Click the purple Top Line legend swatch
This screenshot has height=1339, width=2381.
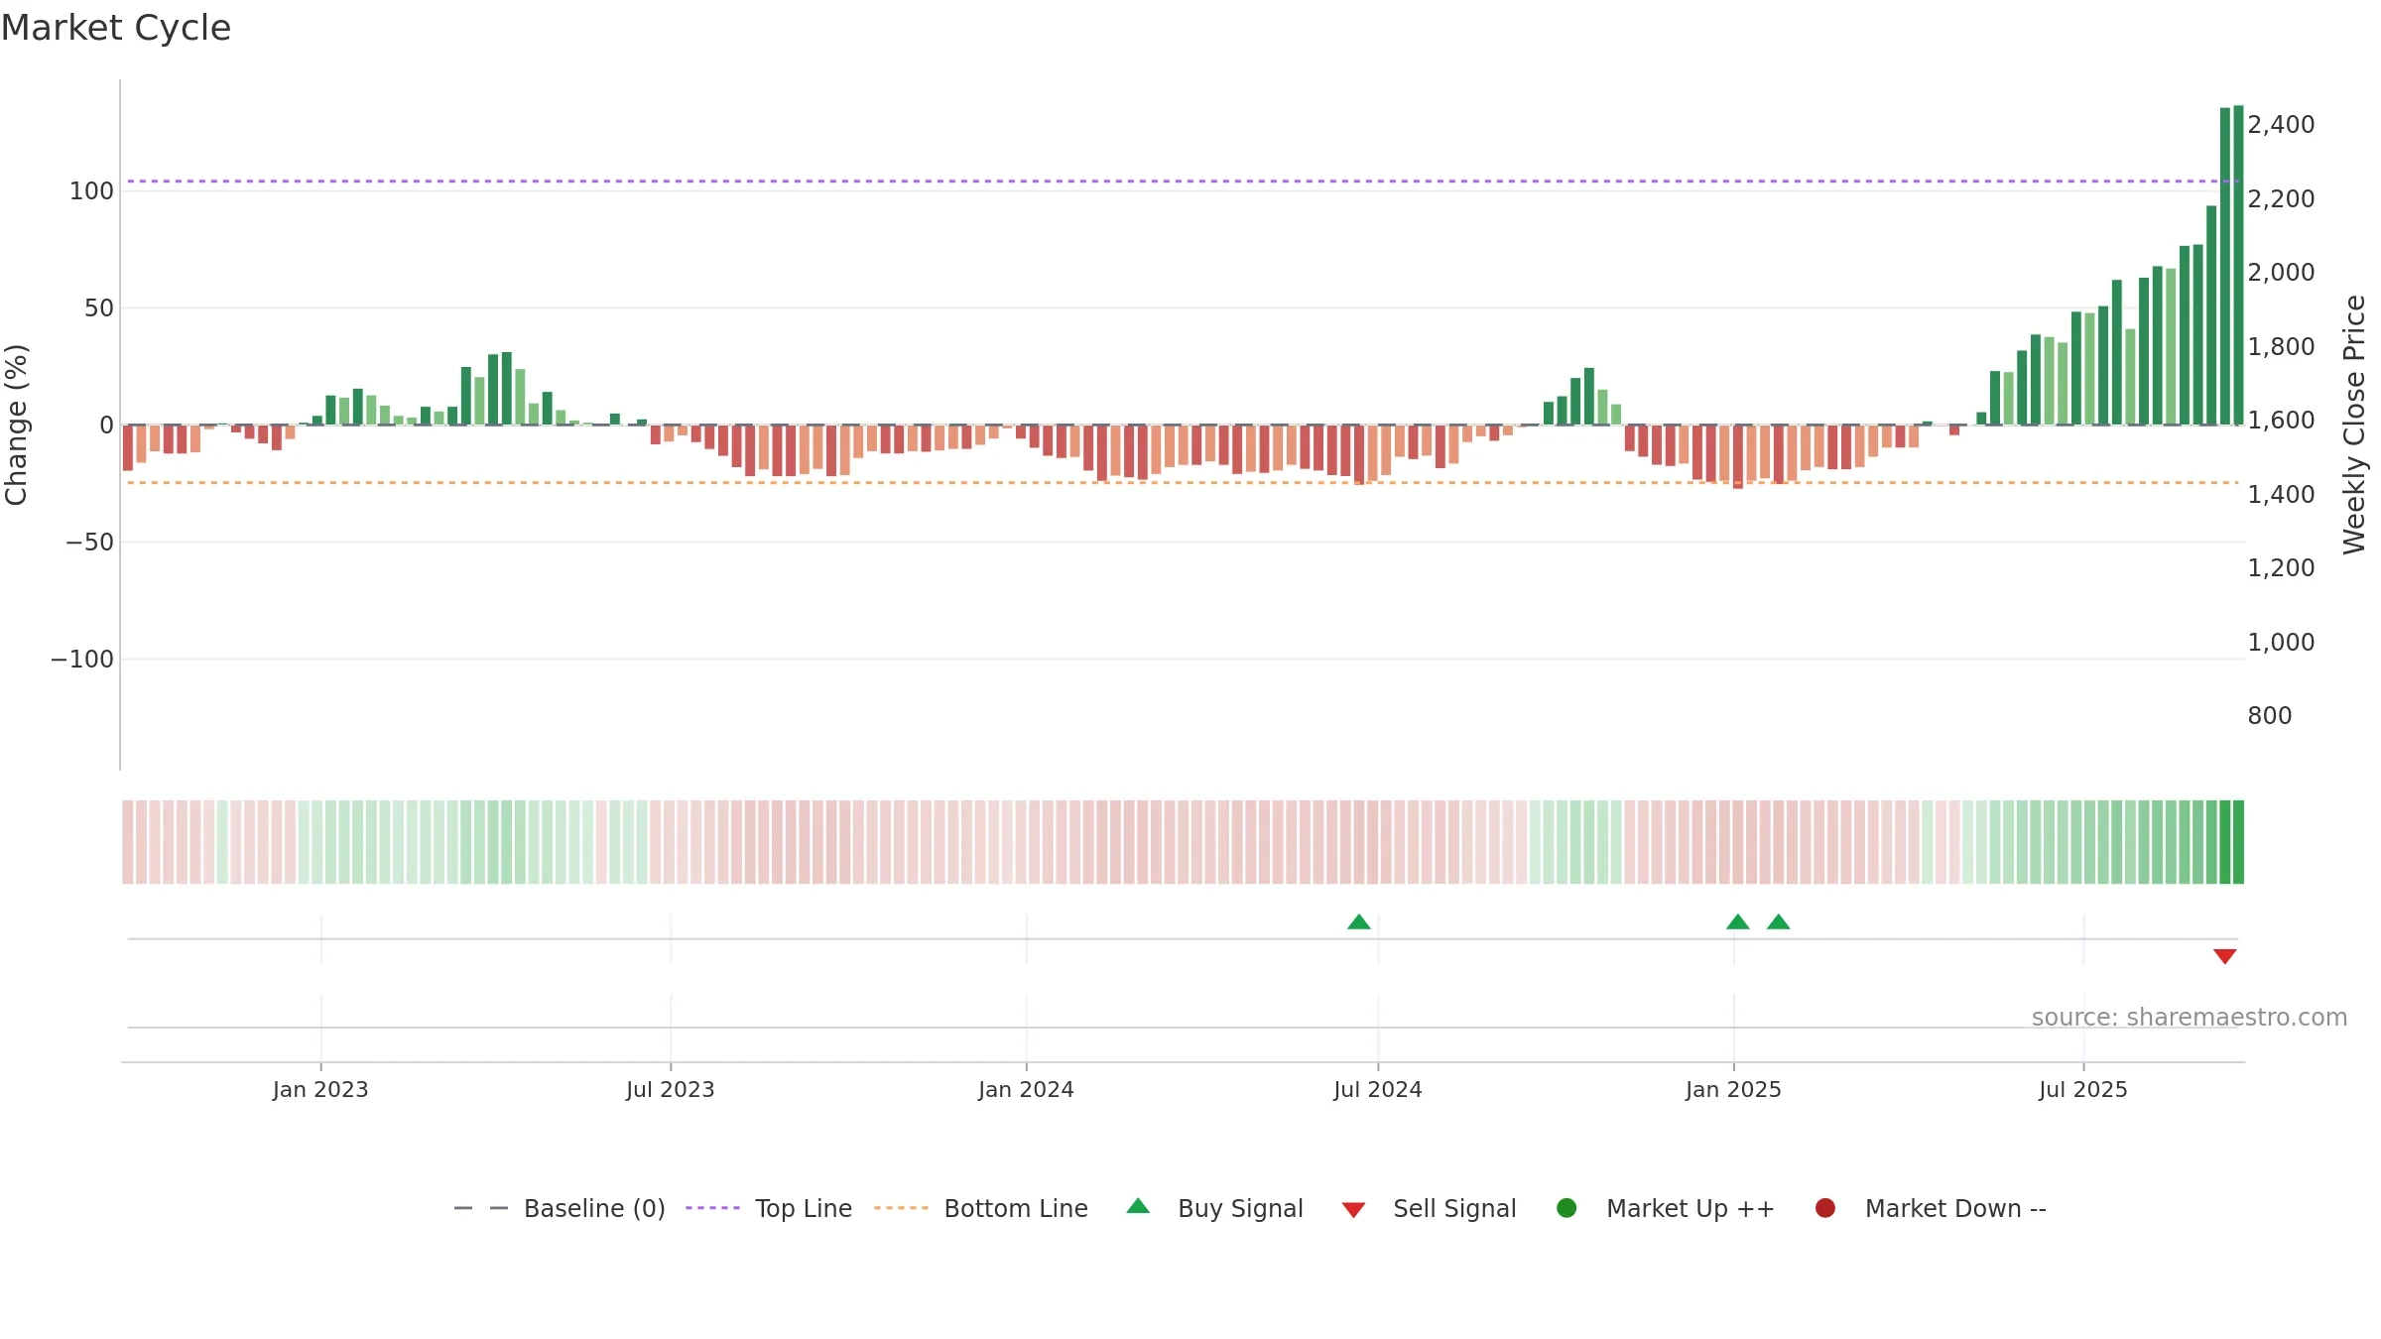pyautogui.click(x=712, y=1208)
